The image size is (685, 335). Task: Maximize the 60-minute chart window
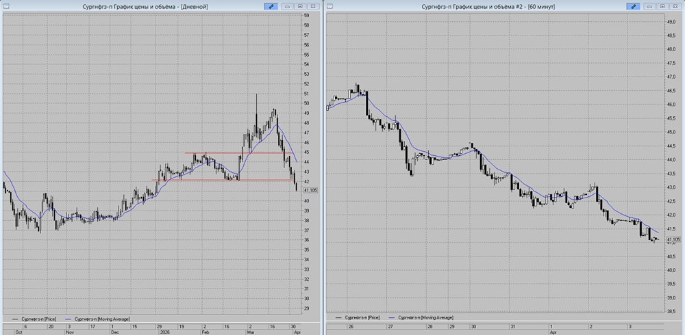tap(663, 6)
